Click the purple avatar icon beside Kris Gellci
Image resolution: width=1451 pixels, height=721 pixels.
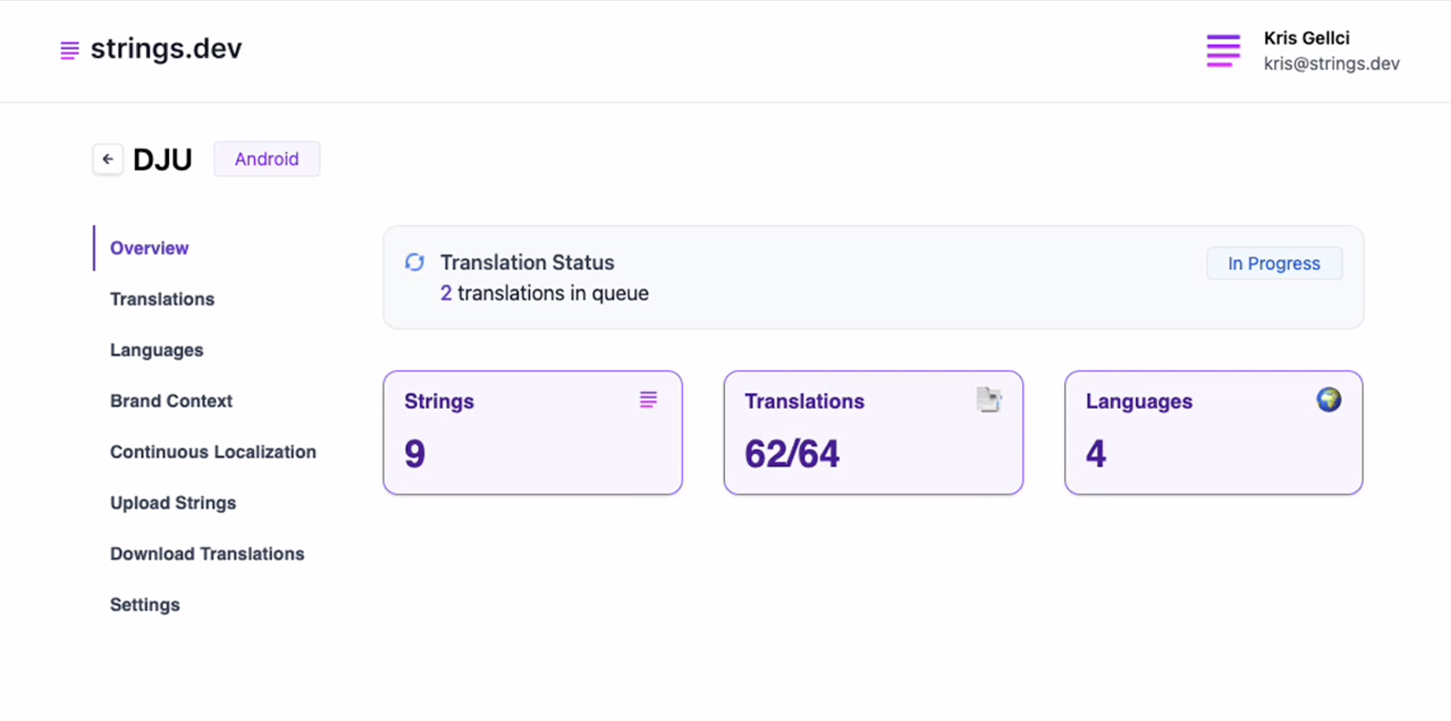(1223, 50)
